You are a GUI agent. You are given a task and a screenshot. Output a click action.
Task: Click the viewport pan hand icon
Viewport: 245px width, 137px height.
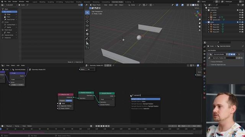click(199, 23)
